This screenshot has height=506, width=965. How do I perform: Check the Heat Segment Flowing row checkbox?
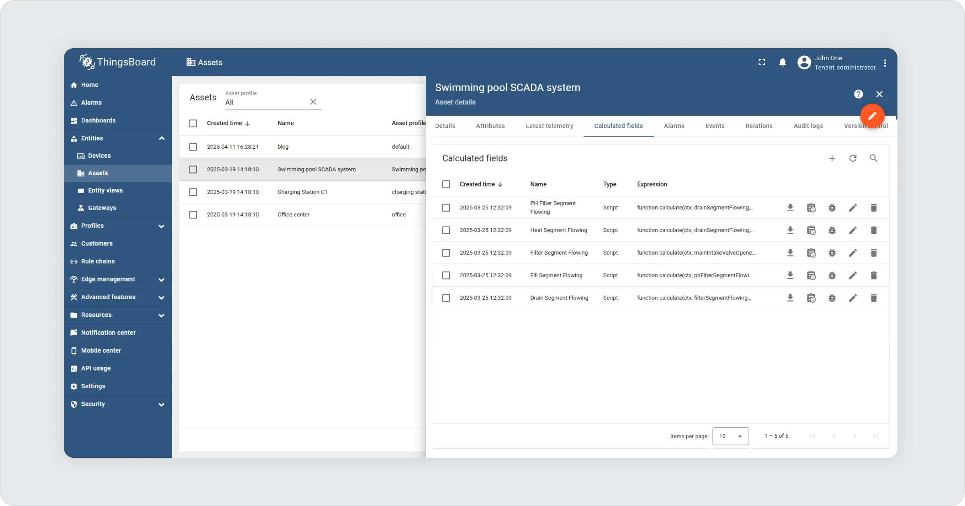pos(446,231)
